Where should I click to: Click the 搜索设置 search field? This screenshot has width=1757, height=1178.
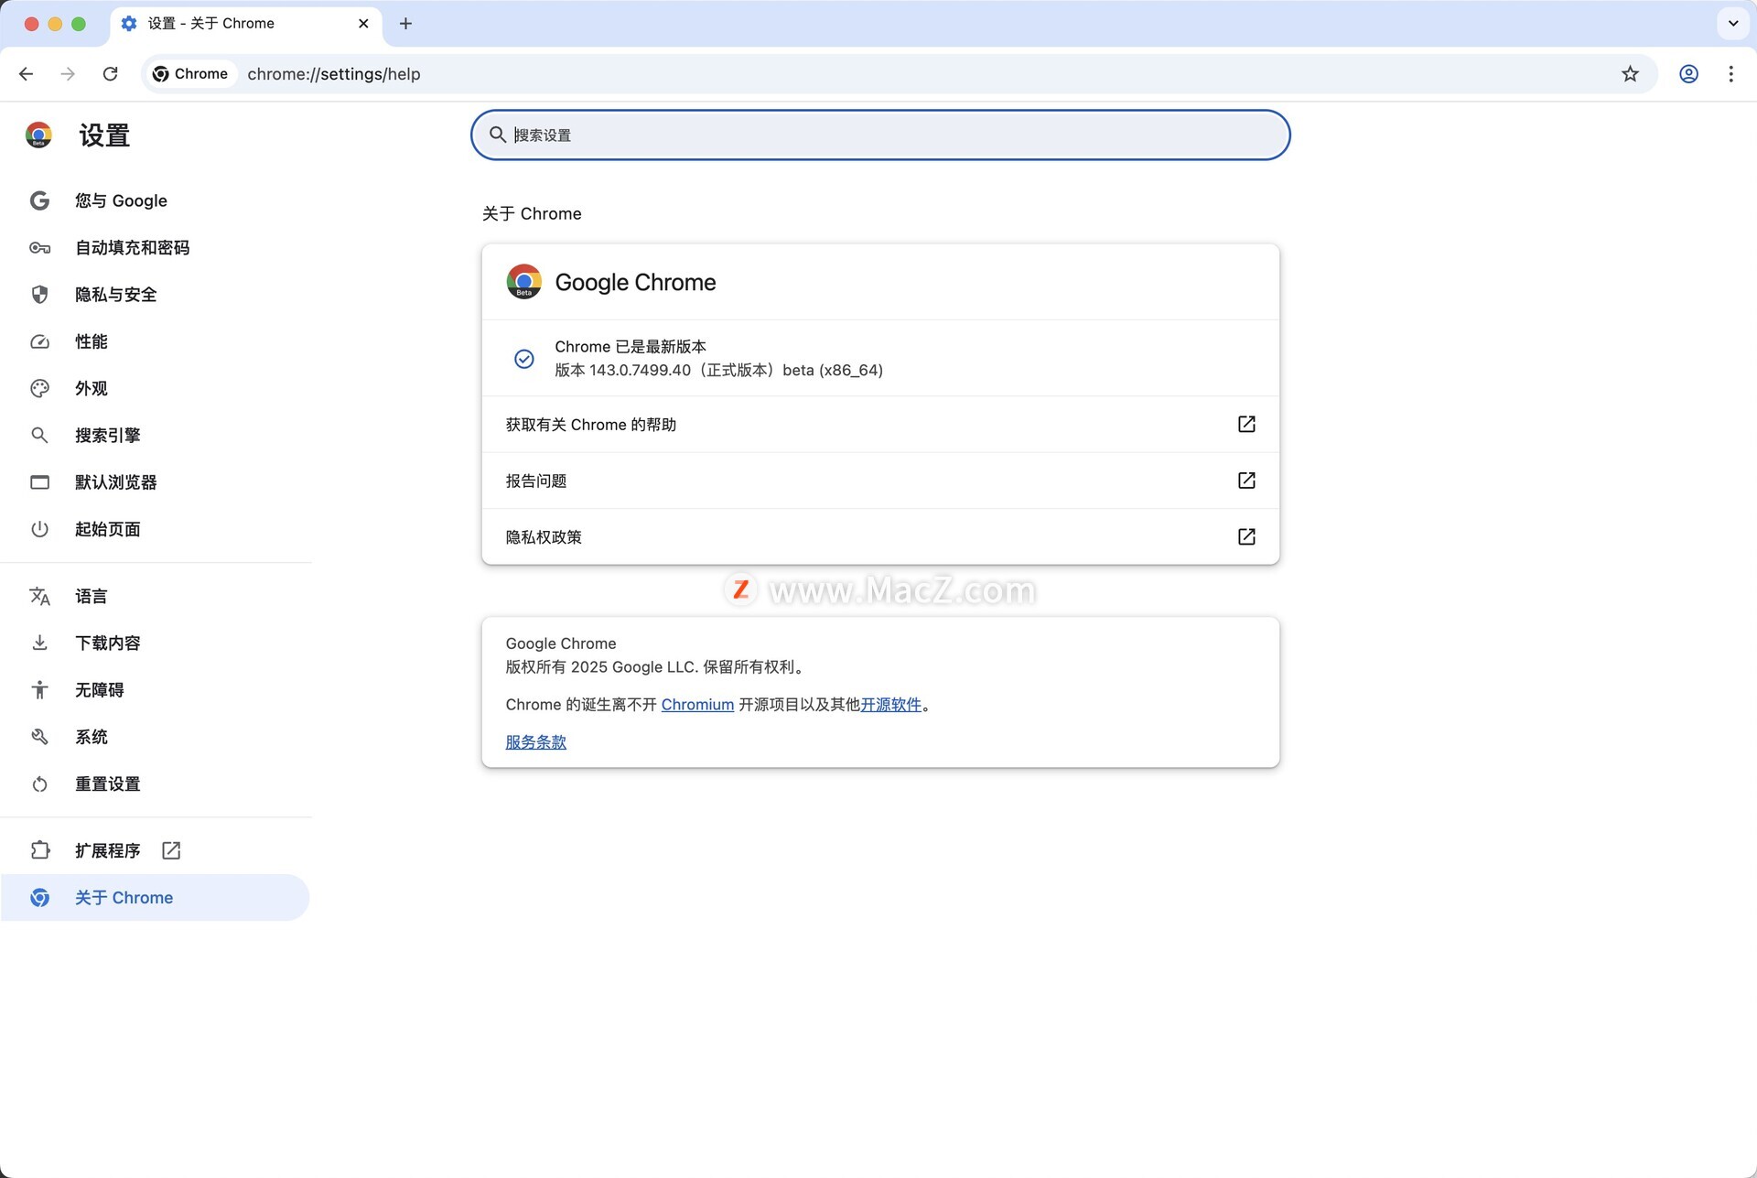[878, 135]
